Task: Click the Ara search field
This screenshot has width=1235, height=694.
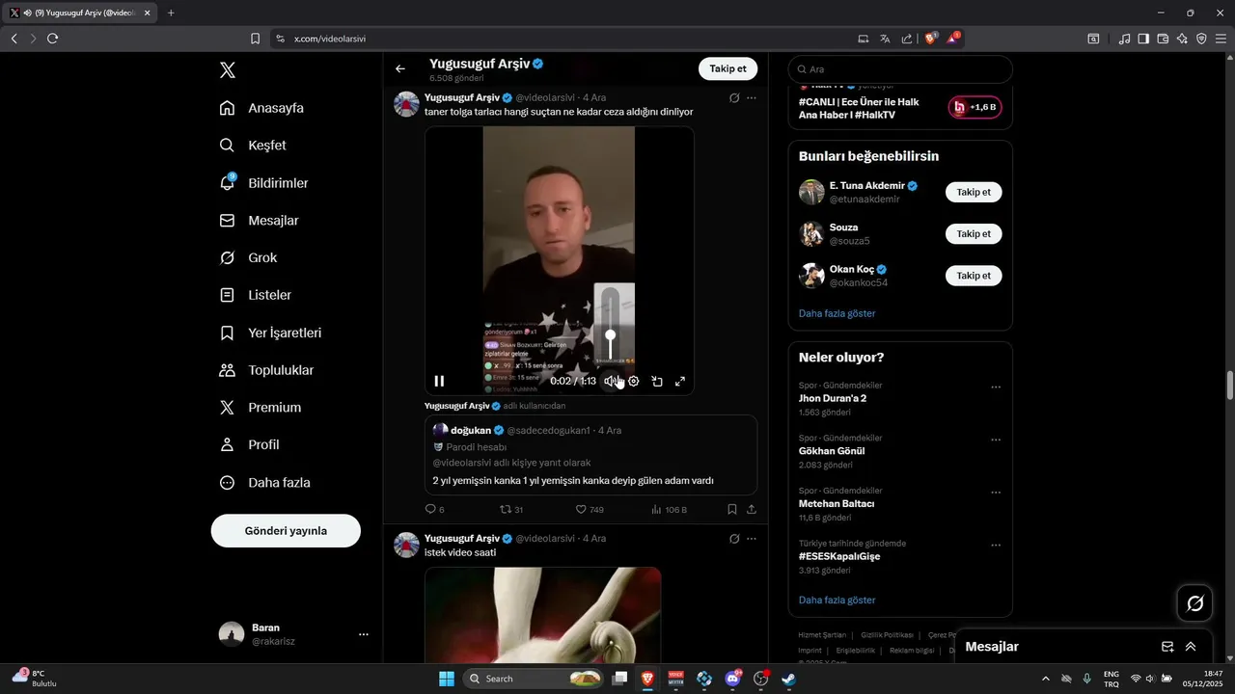Action: [x=900, y=69]
